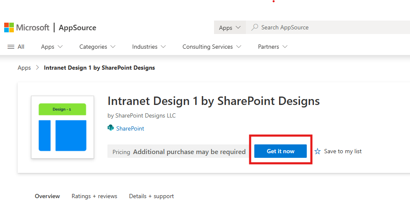The height and width of the screenshot is (204, 410).
Task: Expand the Categories menu
Action: click(x=97, y=47)
